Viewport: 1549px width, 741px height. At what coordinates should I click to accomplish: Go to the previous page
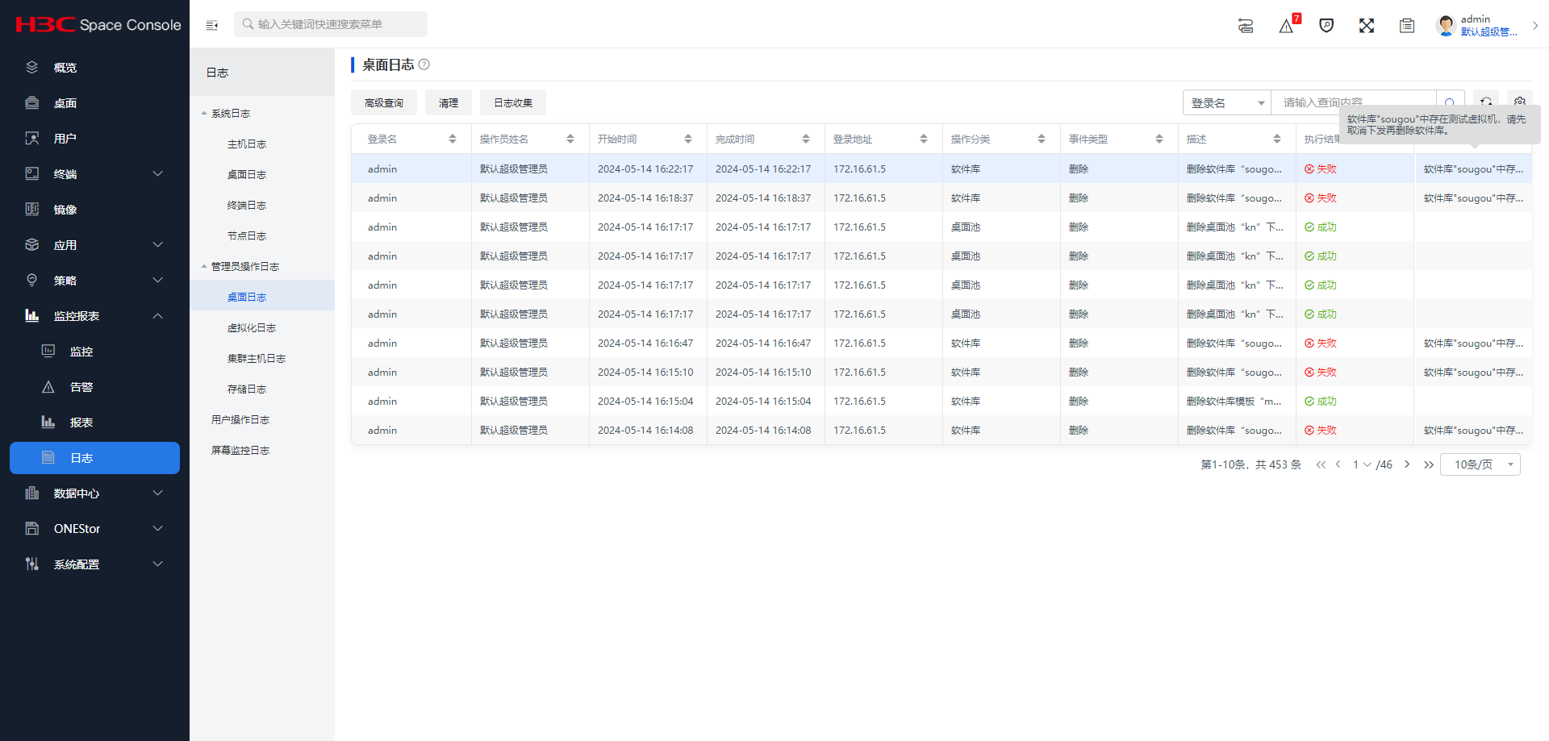pyautogui.click(x=1338, y=465)
